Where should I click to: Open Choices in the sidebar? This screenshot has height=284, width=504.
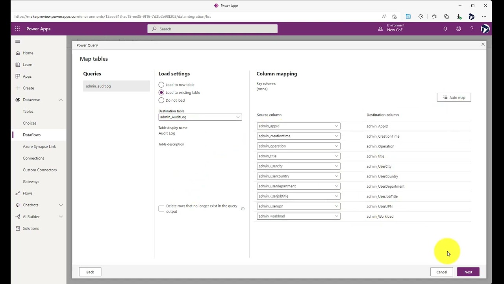pos(30,123)
